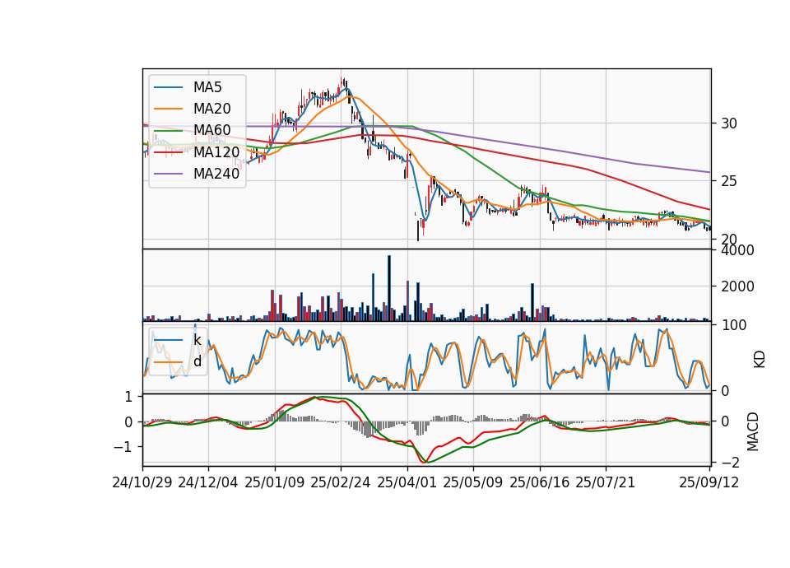The image size is (790, 568).
Task: Click the 24/10/29 date axis label
Action: [142, 482]
